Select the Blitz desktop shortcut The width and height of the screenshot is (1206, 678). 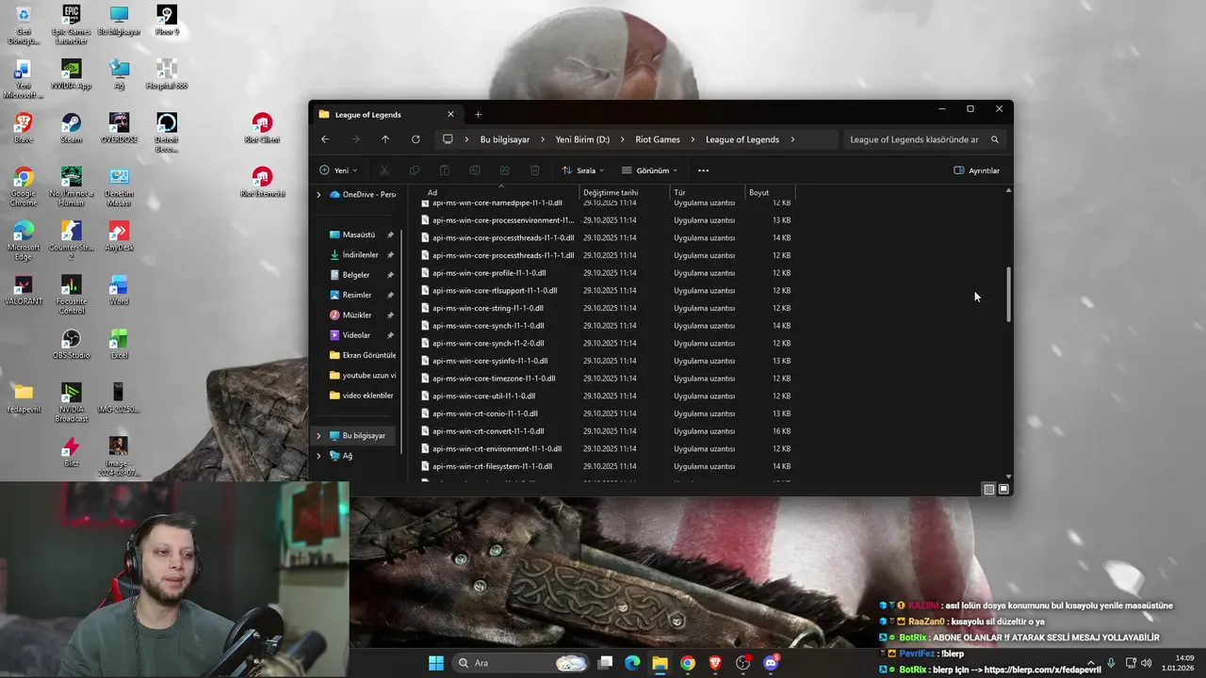(x=71, y=451)
